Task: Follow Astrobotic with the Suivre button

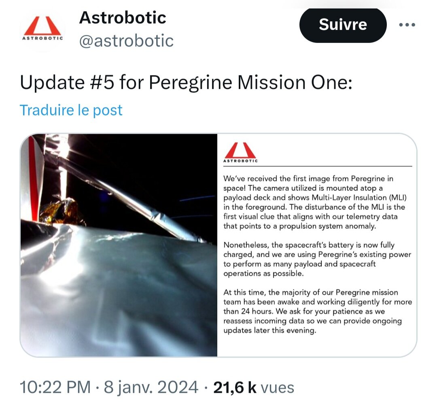Action: [x=343, y=25]
